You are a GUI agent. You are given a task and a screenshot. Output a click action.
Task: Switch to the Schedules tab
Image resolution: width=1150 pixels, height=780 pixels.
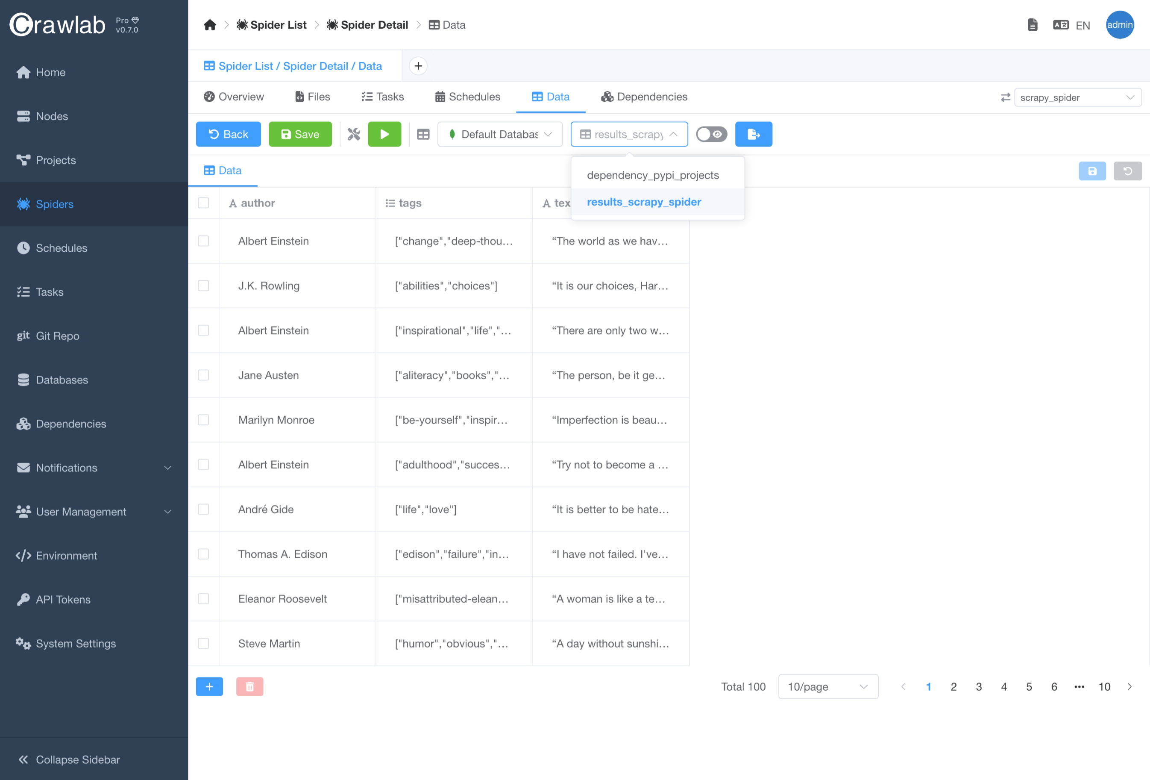(467, 97)
